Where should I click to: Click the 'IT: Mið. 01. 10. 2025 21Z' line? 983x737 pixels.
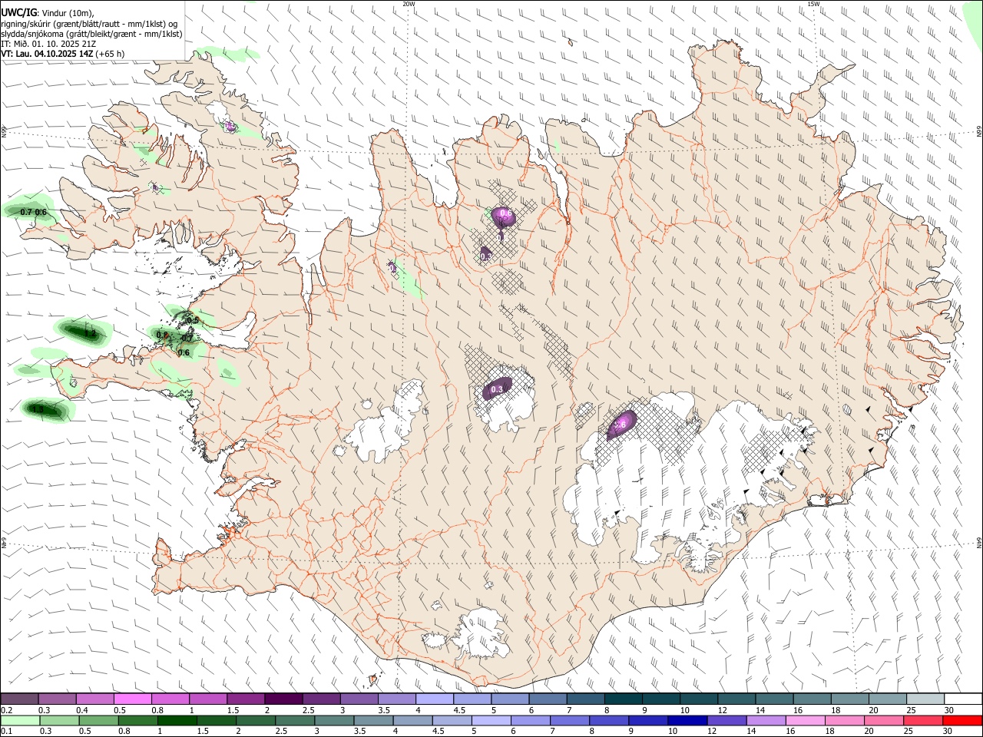click(x=48, y=44)
